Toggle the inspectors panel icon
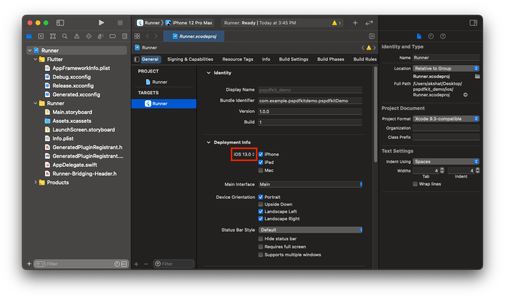 pos(473,23)
